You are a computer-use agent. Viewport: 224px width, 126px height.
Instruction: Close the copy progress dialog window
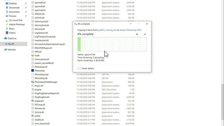tap(147, 24)
